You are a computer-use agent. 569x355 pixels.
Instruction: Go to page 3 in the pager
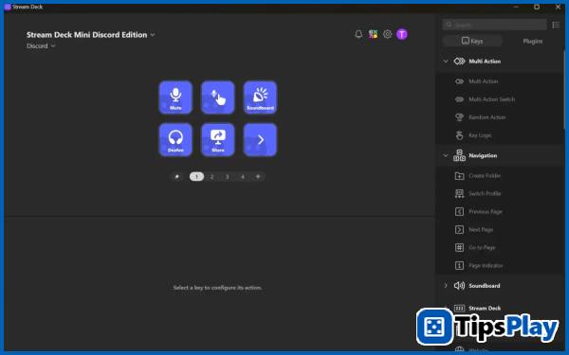[228, 177]
